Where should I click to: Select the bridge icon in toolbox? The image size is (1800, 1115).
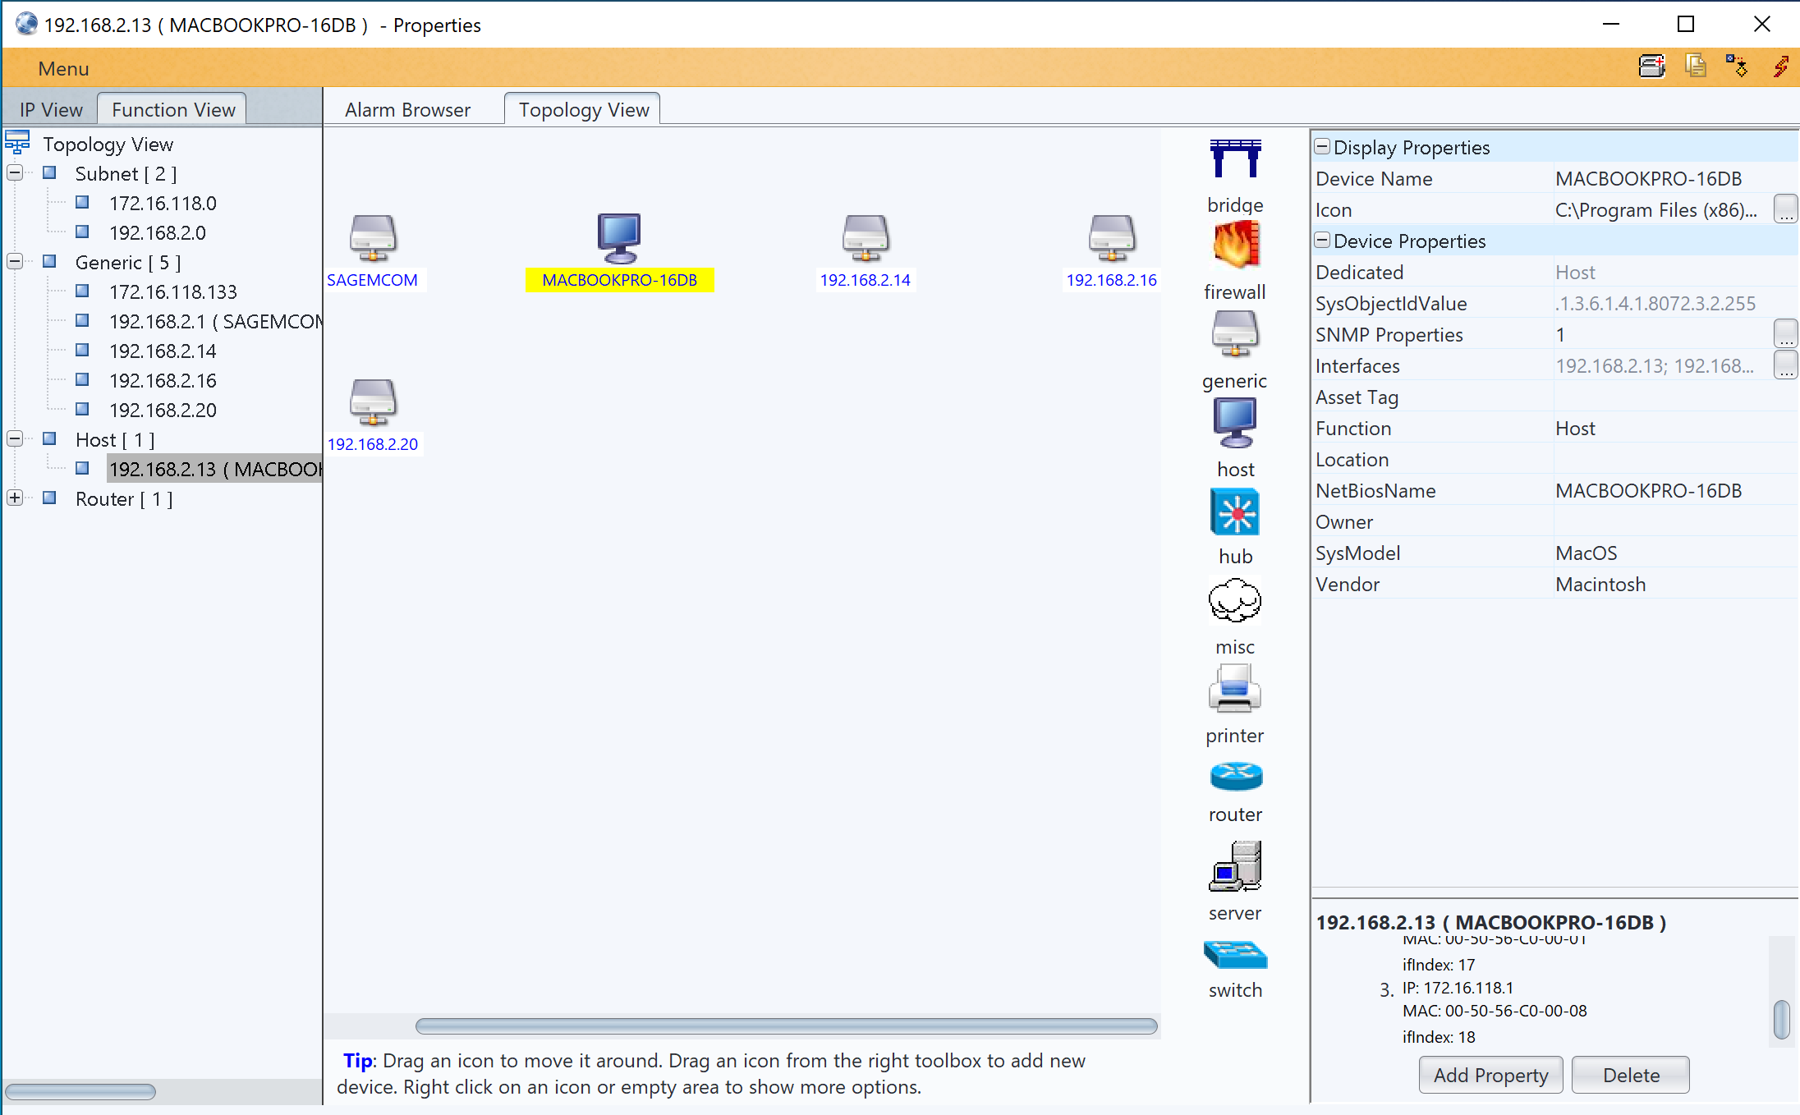[x=1235, y=159]
